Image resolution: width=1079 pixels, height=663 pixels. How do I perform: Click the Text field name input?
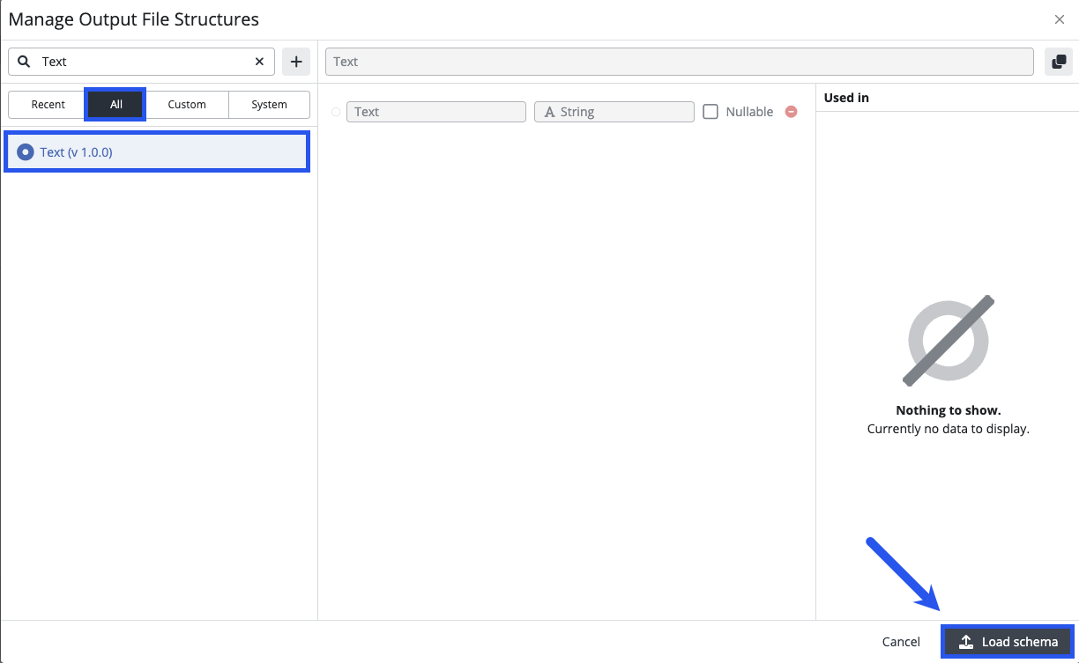(435, 112)
